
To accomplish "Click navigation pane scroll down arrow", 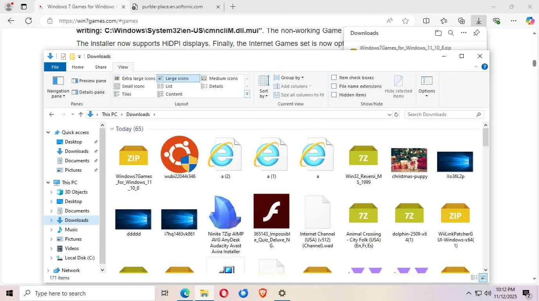I will pyautogui.click(x=103, y=270).
